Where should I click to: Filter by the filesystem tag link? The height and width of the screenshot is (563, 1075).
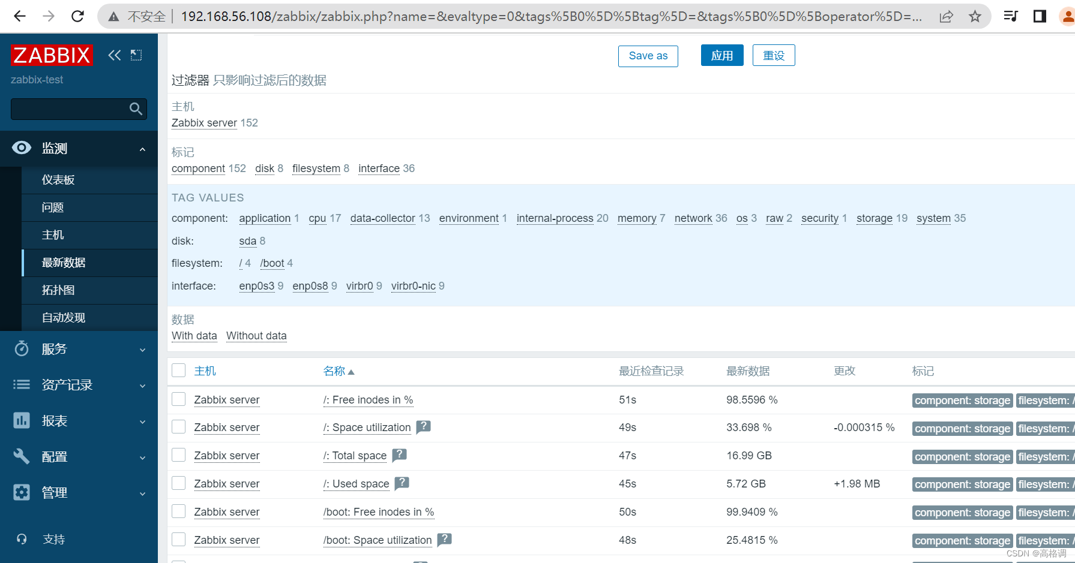[316, 168]
